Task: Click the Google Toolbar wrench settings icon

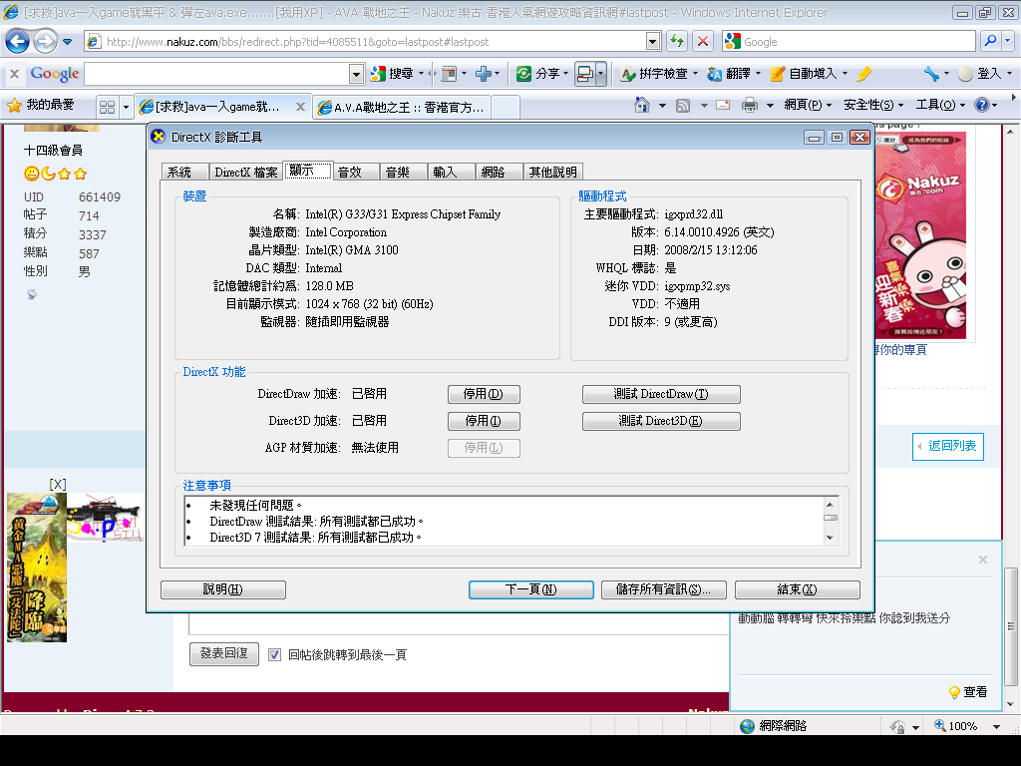Action: 930,74
